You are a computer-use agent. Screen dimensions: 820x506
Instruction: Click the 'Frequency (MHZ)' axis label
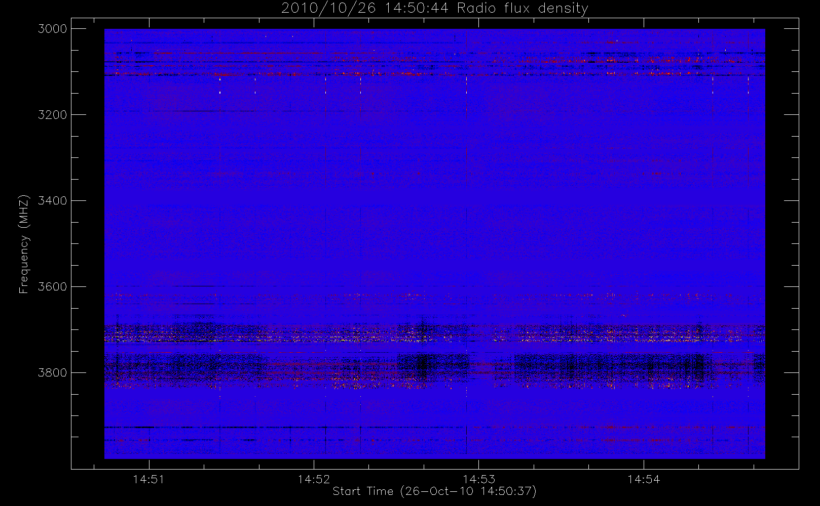pos(24,244)
